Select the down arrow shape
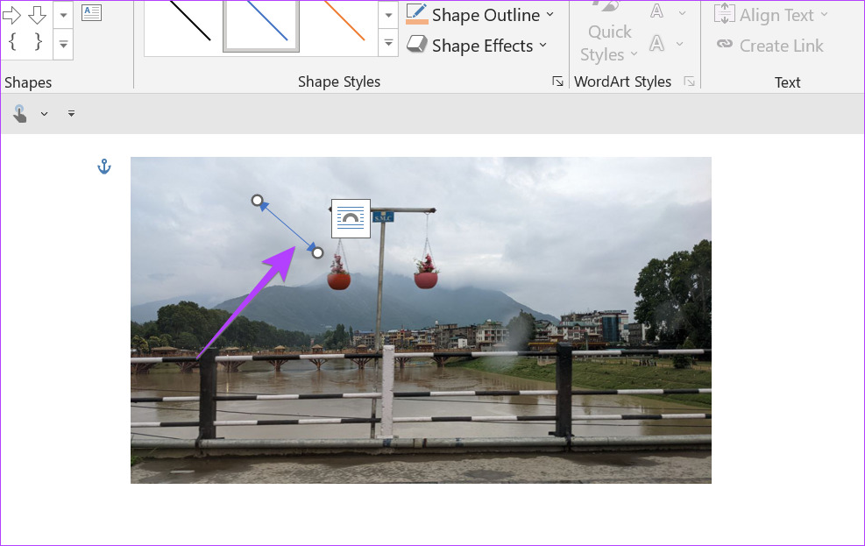The width and height of the screenshot is (865, 546). pyautogui.click(x=37, y=15)
